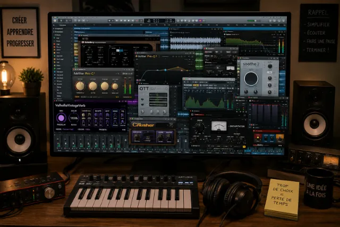Select the long blue clip on the top arrangement track

point(122,28)
